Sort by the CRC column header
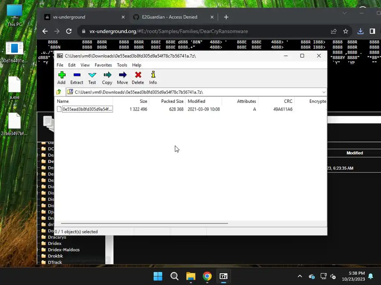381x285 pixels. [x=276, y=101]
